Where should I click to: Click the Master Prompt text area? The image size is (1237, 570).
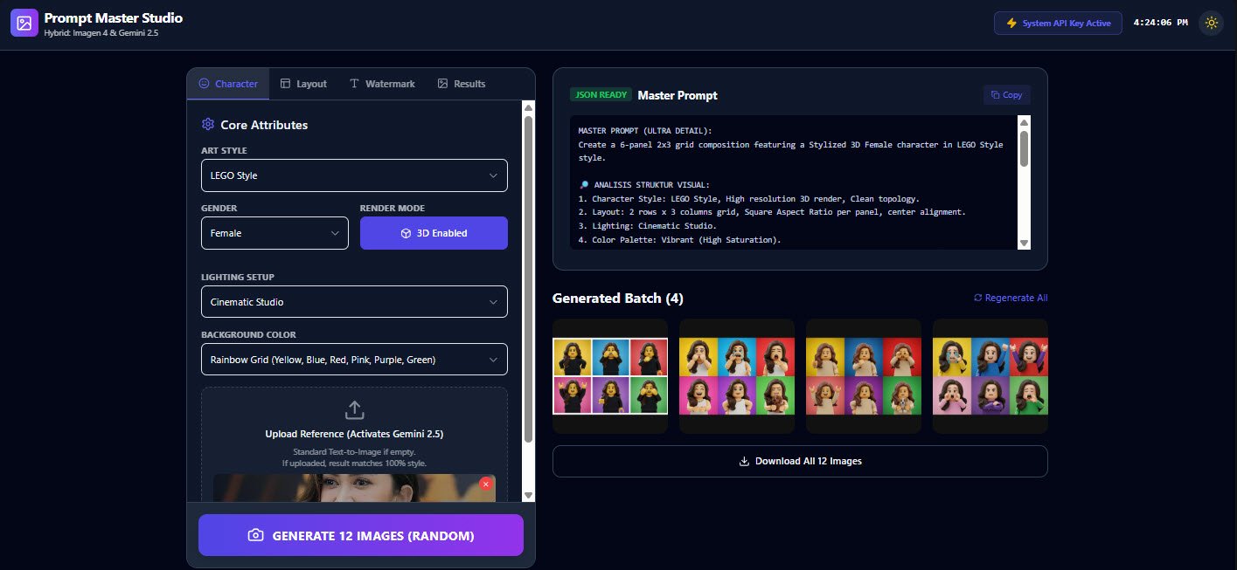794,182
